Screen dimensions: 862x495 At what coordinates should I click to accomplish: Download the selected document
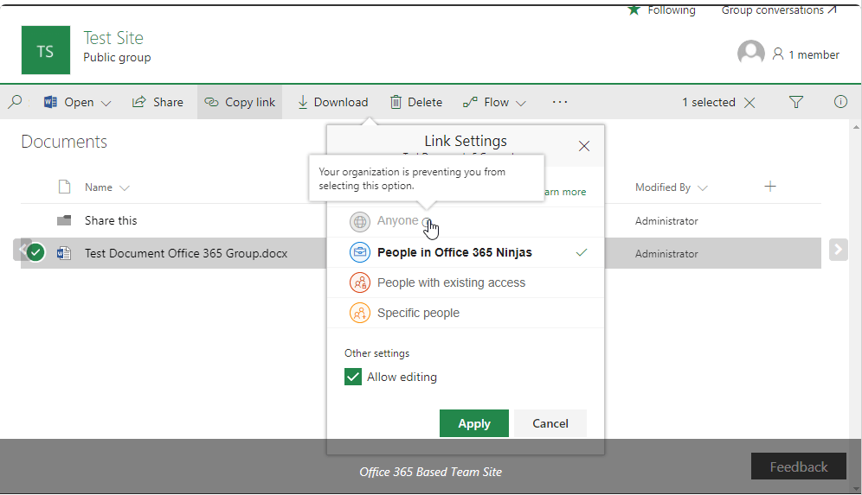(x=332, y=102)
